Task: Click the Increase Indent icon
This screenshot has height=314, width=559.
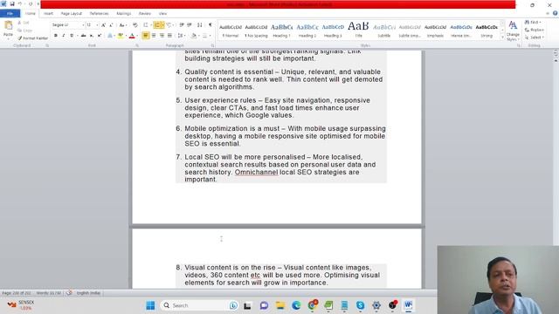Action: click(190, 25)
